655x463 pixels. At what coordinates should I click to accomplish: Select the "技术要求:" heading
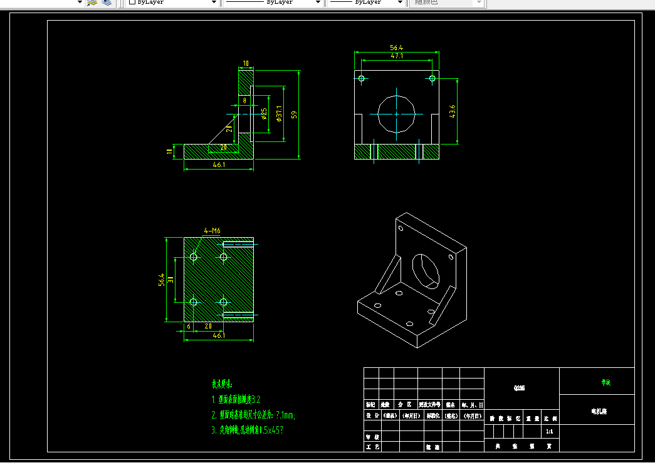222,384
